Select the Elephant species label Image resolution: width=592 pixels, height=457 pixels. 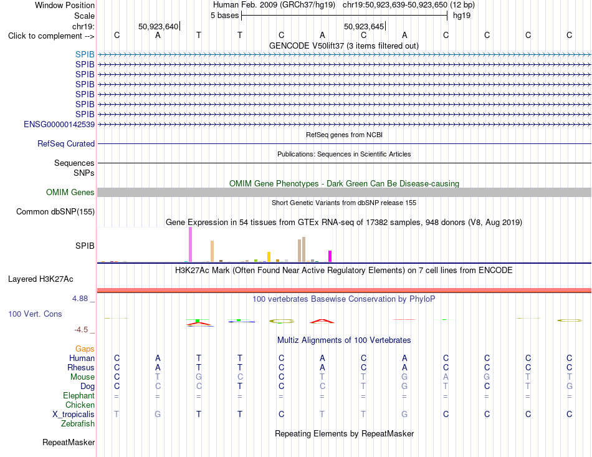[79, 395]
